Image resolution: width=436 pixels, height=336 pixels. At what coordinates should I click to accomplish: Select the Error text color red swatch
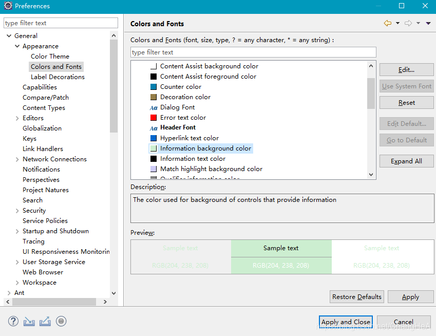coord(154,118)
